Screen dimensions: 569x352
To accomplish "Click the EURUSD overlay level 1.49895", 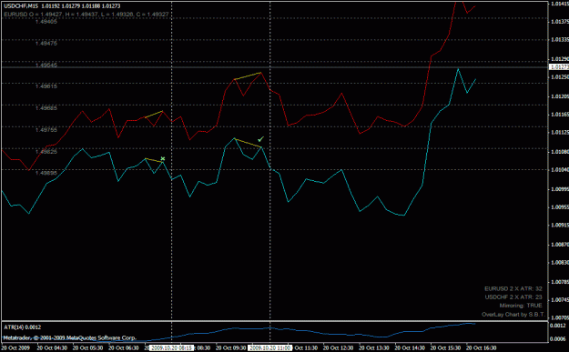I will click(x=46, y=173).
